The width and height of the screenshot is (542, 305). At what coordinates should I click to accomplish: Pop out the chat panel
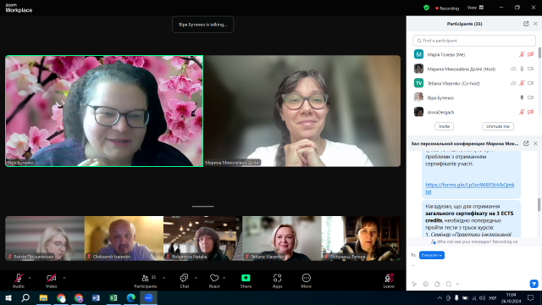(x=526, y=143)
